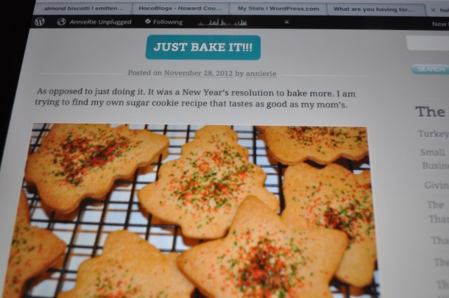Open the stats sparkline graph in admin bar

[x=222, y=22]
